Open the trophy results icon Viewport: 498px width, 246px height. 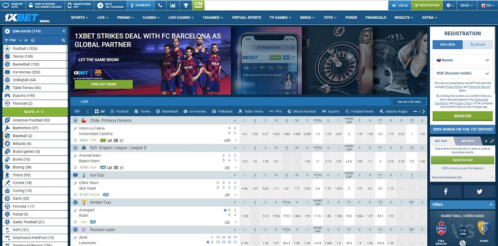185,5
